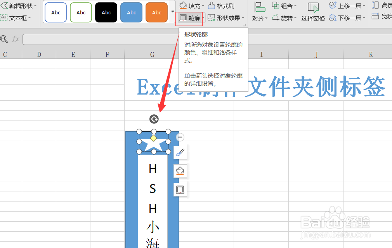Click the fill bucket icon next to the shape
The image size is (392, 248).
click(x=180, y=171)
